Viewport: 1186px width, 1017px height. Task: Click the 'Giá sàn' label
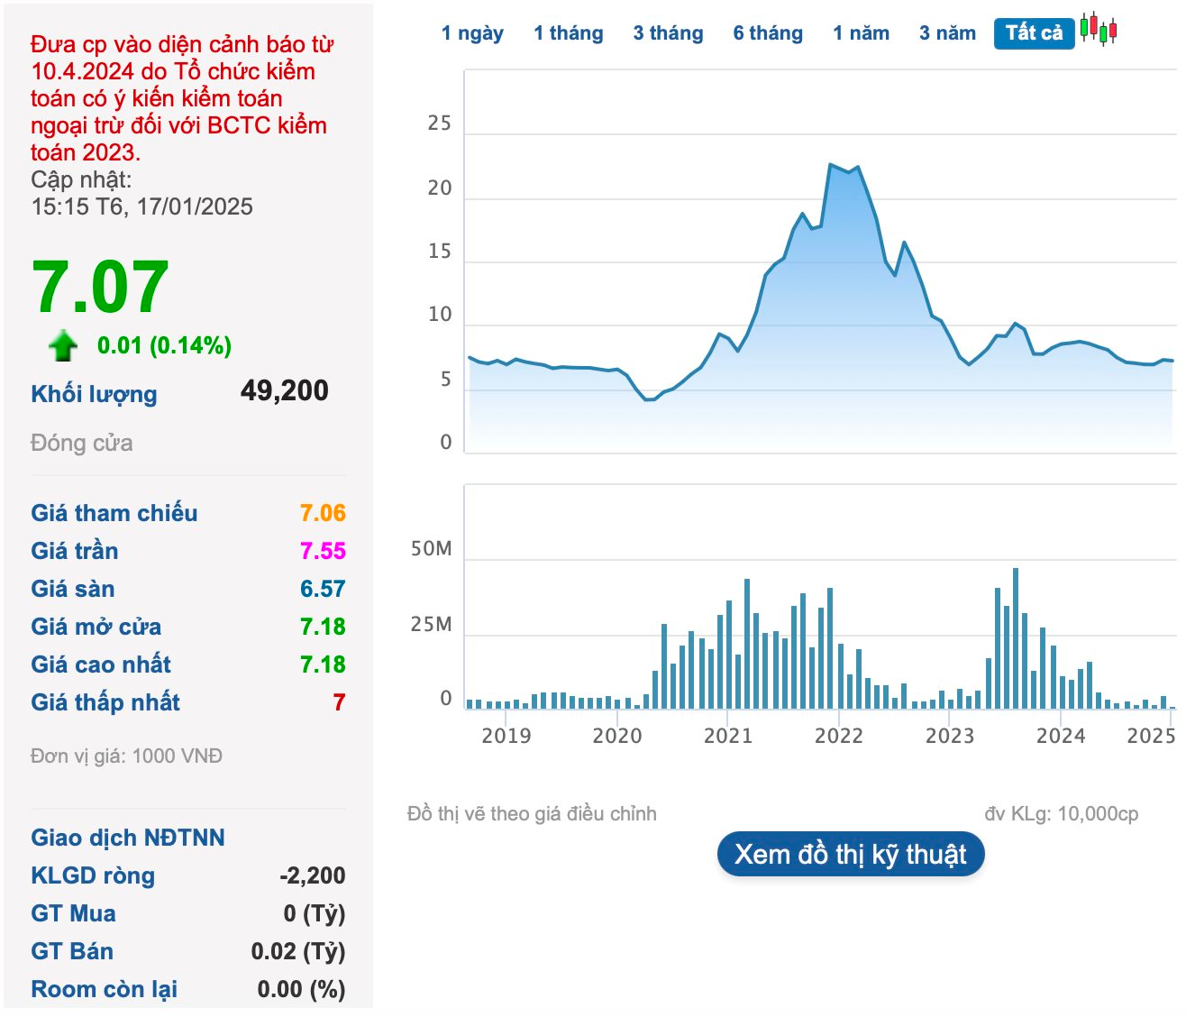[73, 589]
